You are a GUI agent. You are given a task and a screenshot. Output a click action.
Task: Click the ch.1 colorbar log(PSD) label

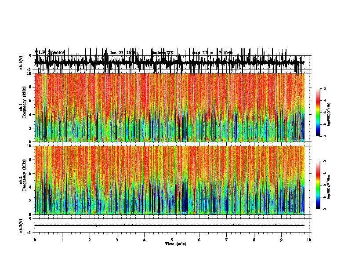(x=329, y=115)
